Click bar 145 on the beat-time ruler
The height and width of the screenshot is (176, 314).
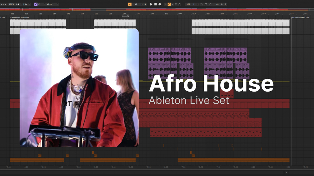pos(68,14)
